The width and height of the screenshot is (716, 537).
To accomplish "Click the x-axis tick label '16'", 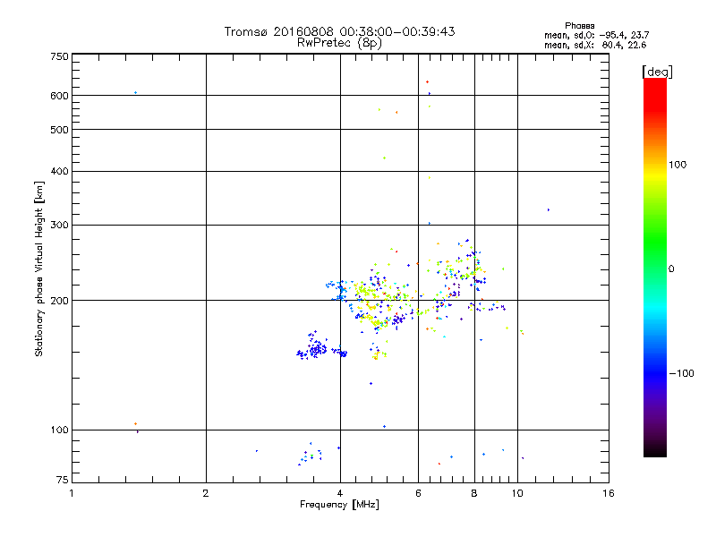I will [x=609, y=493].
